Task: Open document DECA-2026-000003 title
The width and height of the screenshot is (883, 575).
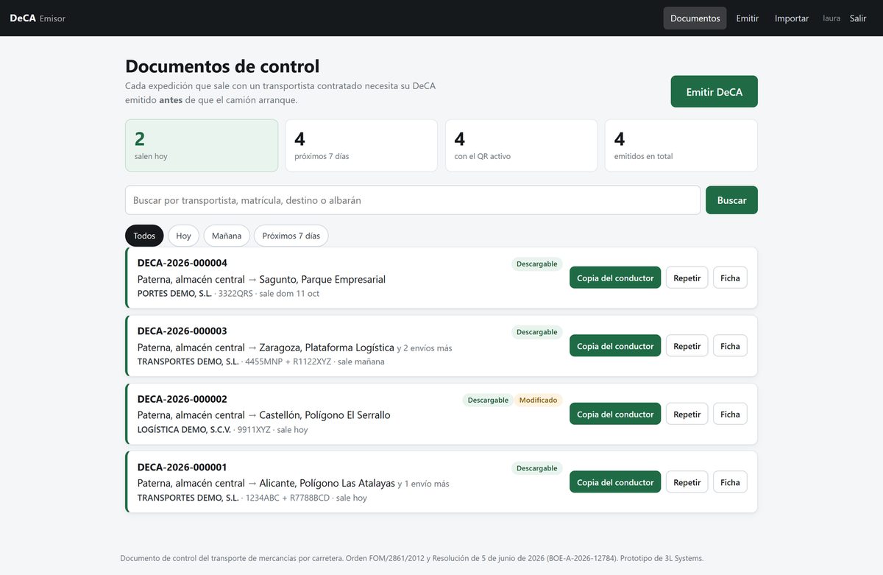Action: pos(182,331)
